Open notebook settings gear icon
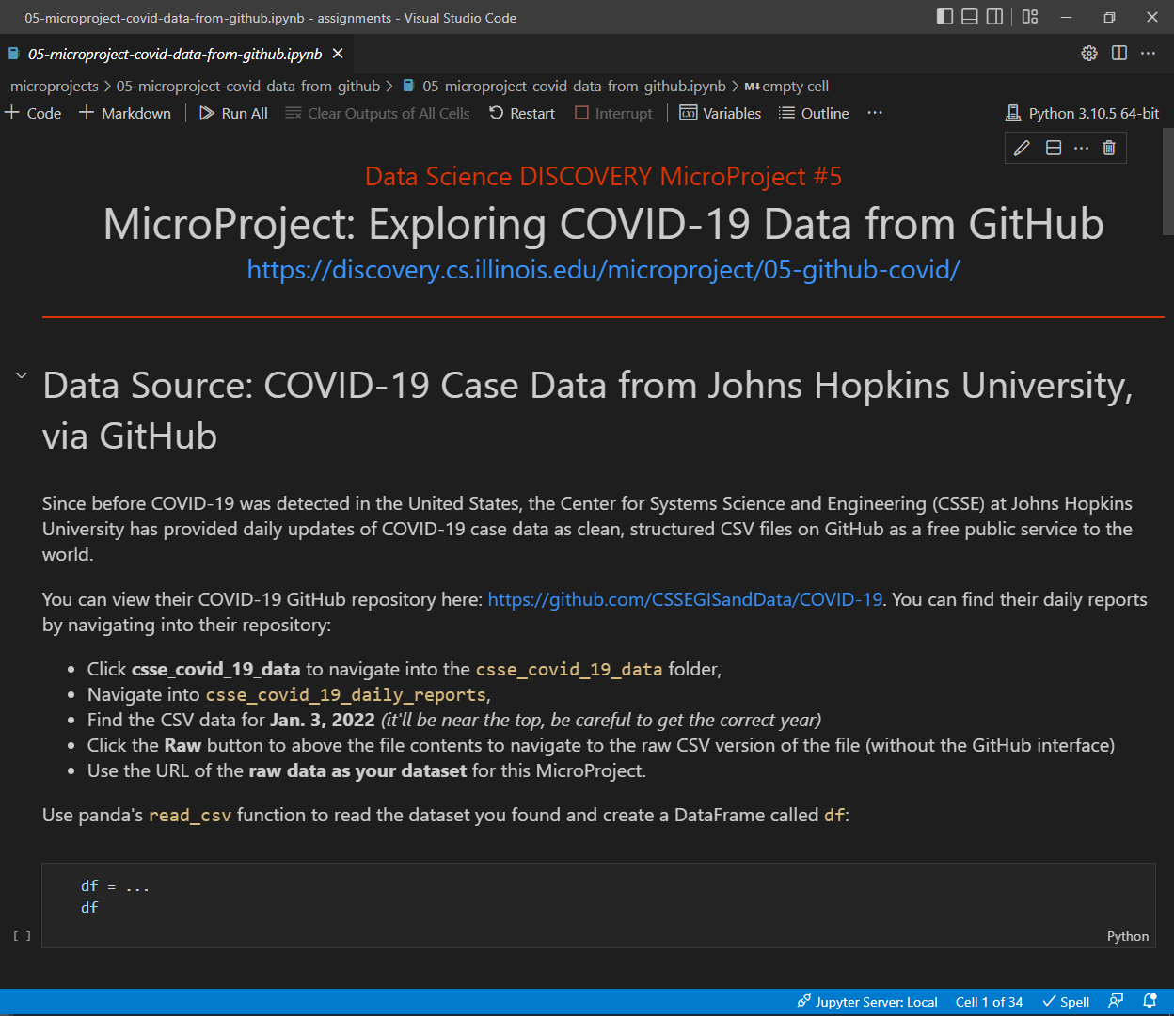The width and height of the screenshot is (1174, 1016). [1089, 54]
